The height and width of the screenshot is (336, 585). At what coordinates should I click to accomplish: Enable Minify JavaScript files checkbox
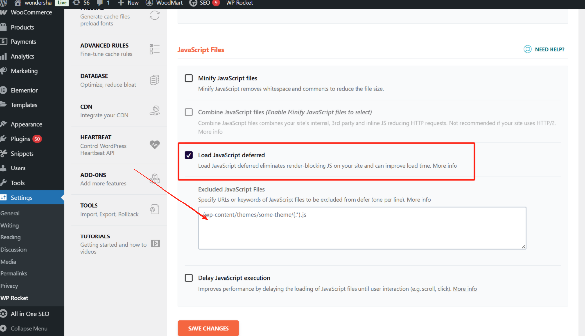189,78
